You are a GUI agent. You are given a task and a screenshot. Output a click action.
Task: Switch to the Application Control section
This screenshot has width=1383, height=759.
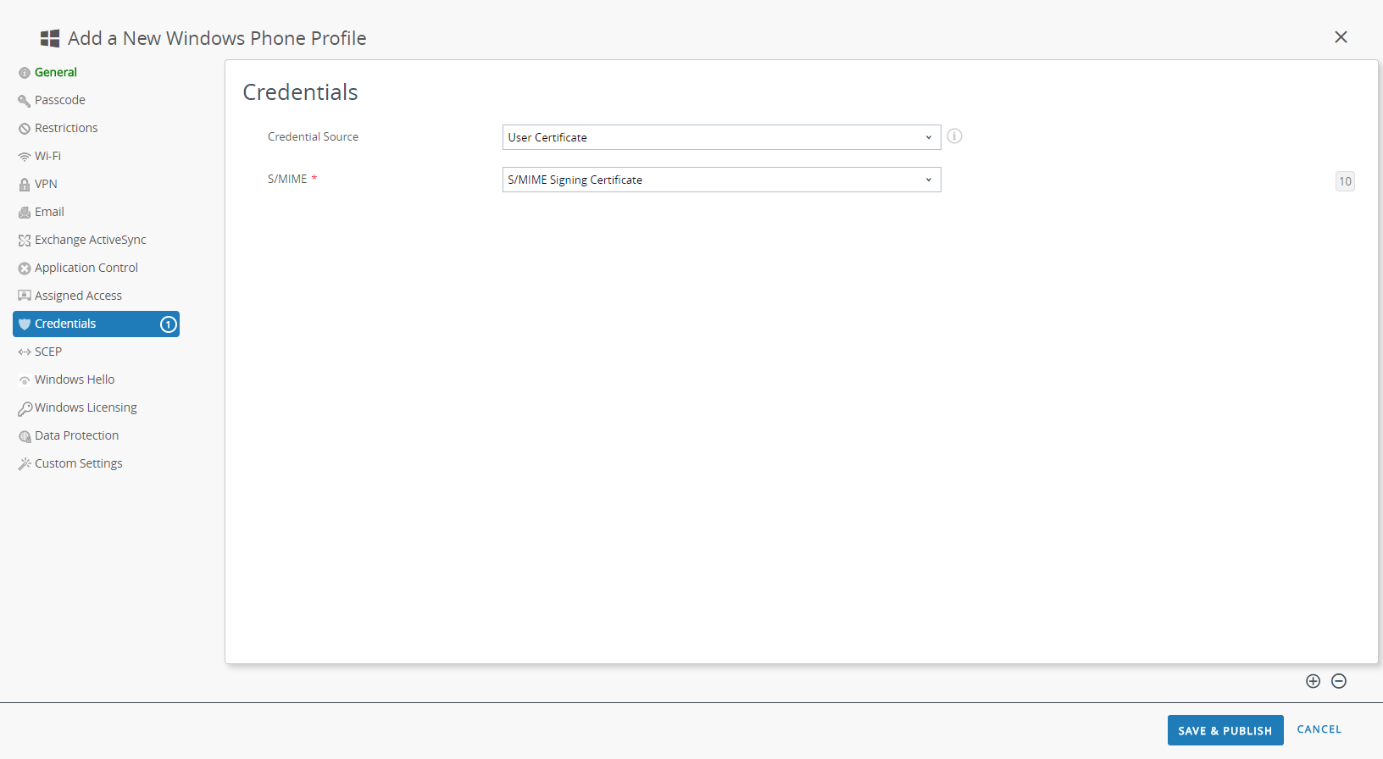click(86, 268)
